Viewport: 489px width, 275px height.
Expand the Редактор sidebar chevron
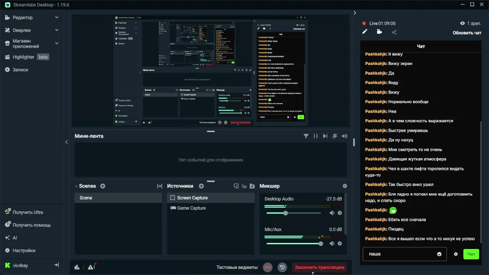tap(57, 18)
